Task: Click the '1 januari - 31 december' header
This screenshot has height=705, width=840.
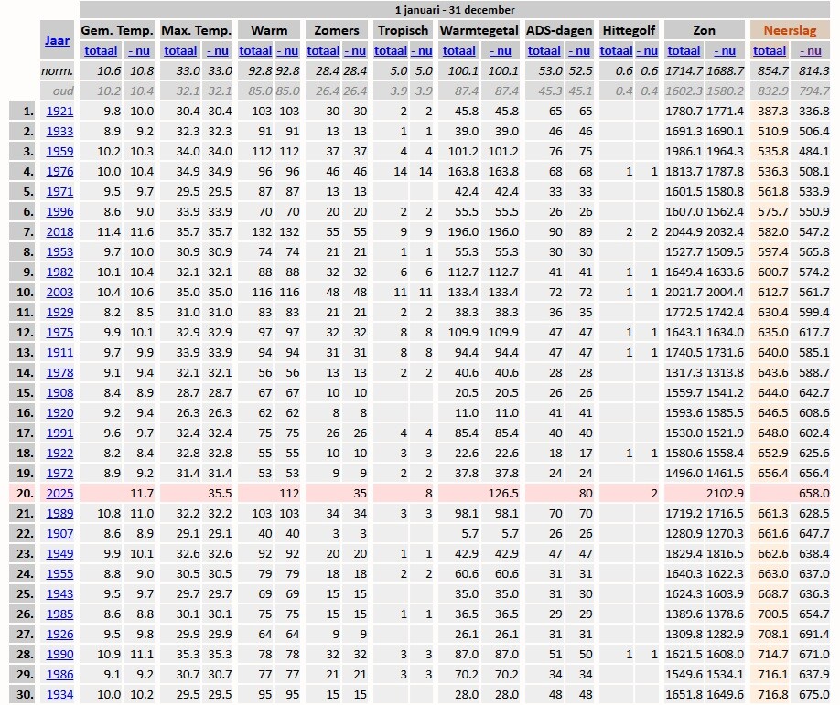Action: [455, 10]
